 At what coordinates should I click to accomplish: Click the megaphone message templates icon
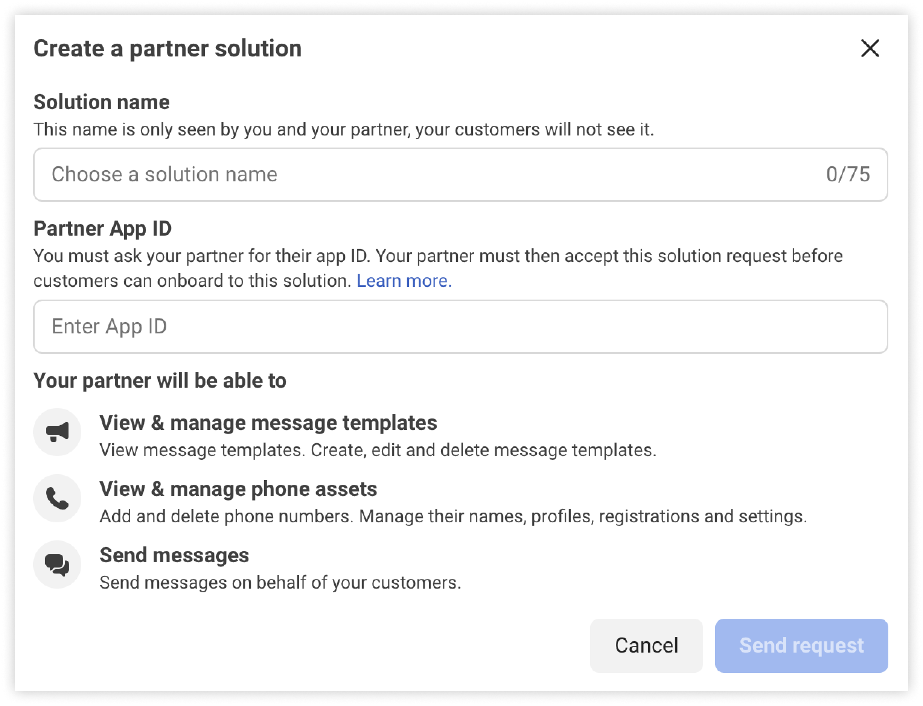pyautogui.click(x=58, y=432)
